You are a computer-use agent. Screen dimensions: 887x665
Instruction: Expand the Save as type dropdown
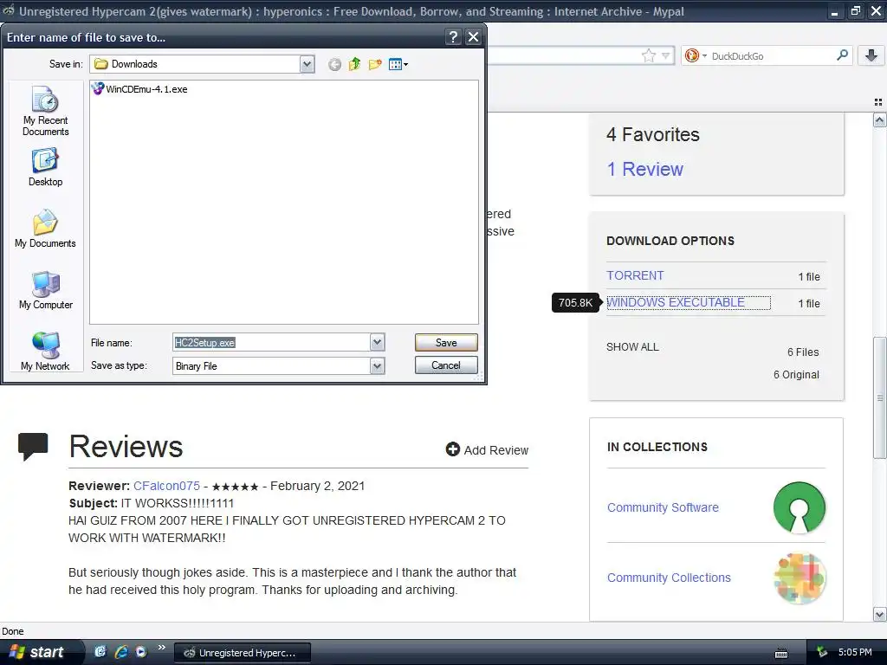pyautogui.click(x=378, y=366)
